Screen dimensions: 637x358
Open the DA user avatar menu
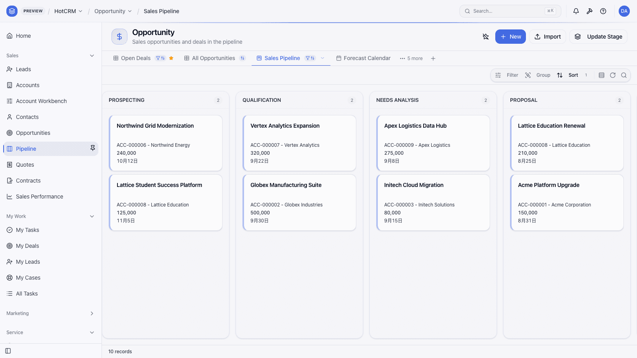pyautogui.click(x=624, y=11)
